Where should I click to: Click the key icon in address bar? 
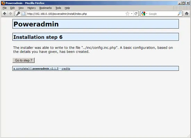(18, 13)
